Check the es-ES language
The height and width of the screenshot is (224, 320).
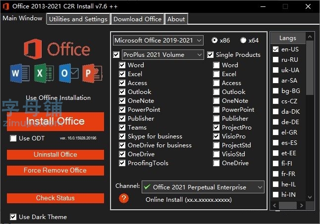coord(276,143)
